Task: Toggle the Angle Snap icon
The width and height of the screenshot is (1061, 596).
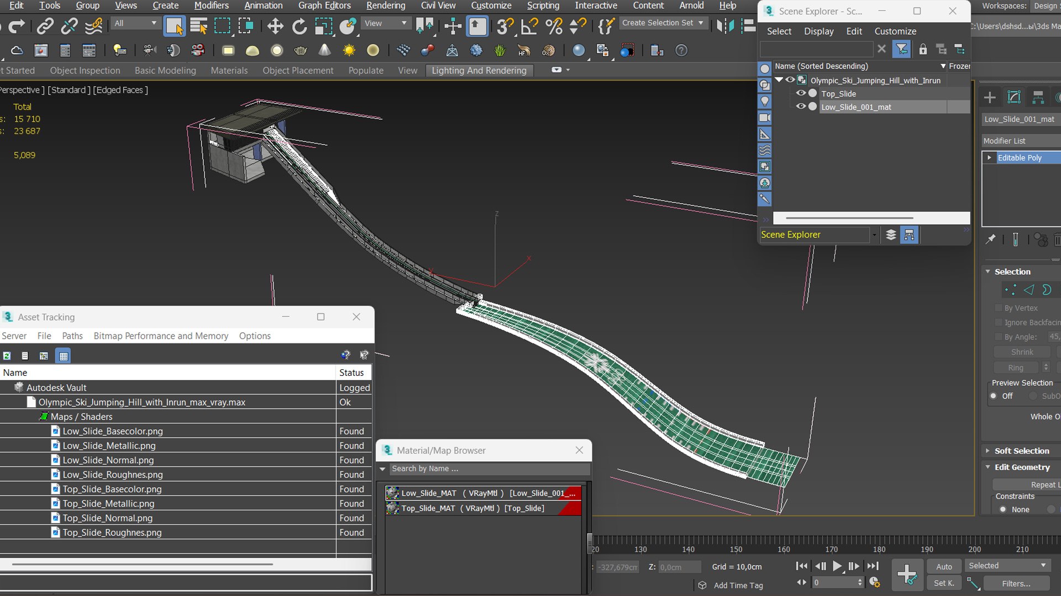Action: pos(529,26)
